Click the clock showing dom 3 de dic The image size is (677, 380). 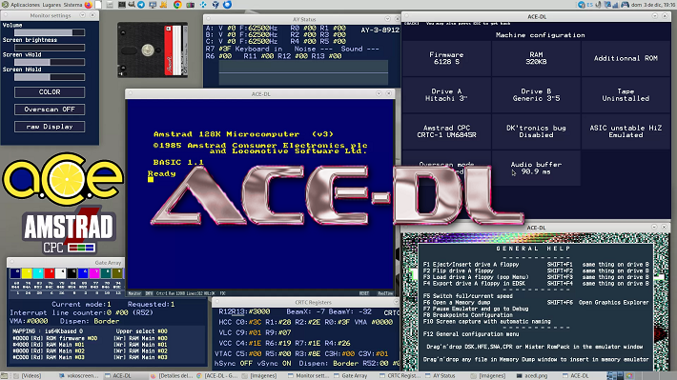[653, 5]
